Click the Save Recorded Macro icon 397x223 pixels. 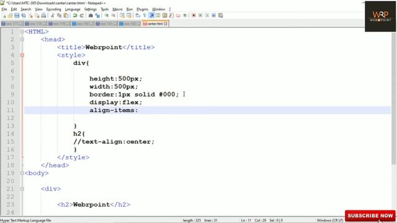coord(221,15)
